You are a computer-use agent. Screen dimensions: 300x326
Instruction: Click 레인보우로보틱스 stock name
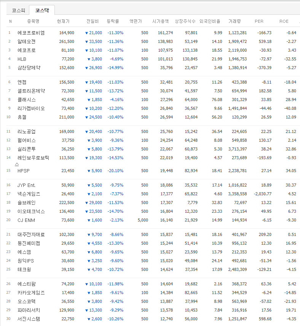[32, 161]
